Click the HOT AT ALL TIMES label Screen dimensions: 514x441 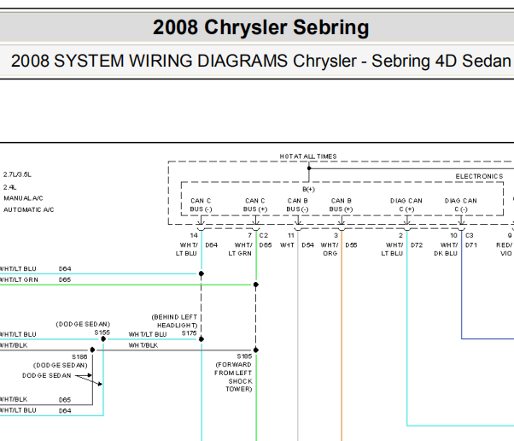click(x=308, y=156)
